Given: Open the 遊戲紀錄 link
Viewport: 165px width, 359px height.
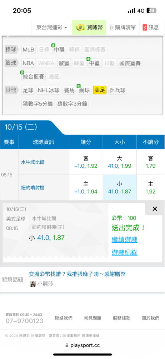Looking at the screenshot, I should click(x=124, y=252).
